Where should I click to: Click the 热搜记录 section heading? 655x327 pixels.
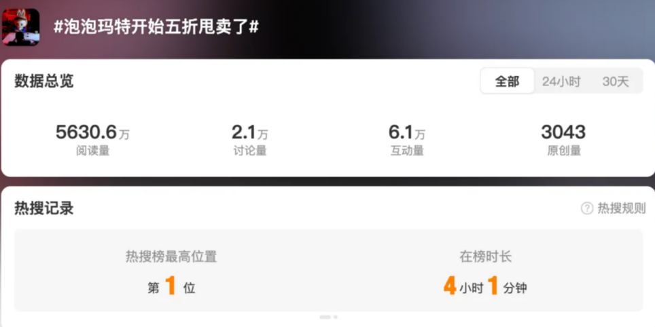click(x=44, y=208)
